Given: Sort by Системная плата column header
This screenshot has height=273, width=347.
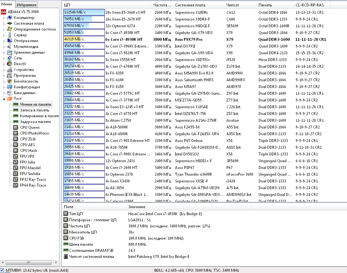Looking at the screenshot, I should click(x=199, y=5).
